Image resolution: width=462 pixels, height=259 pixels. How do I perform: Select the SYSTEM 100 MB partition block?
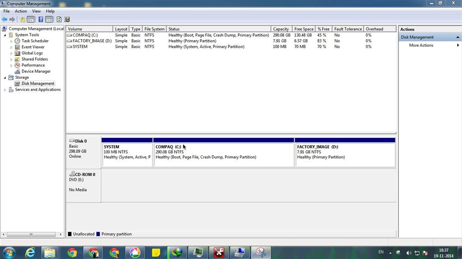pos(127,152)
